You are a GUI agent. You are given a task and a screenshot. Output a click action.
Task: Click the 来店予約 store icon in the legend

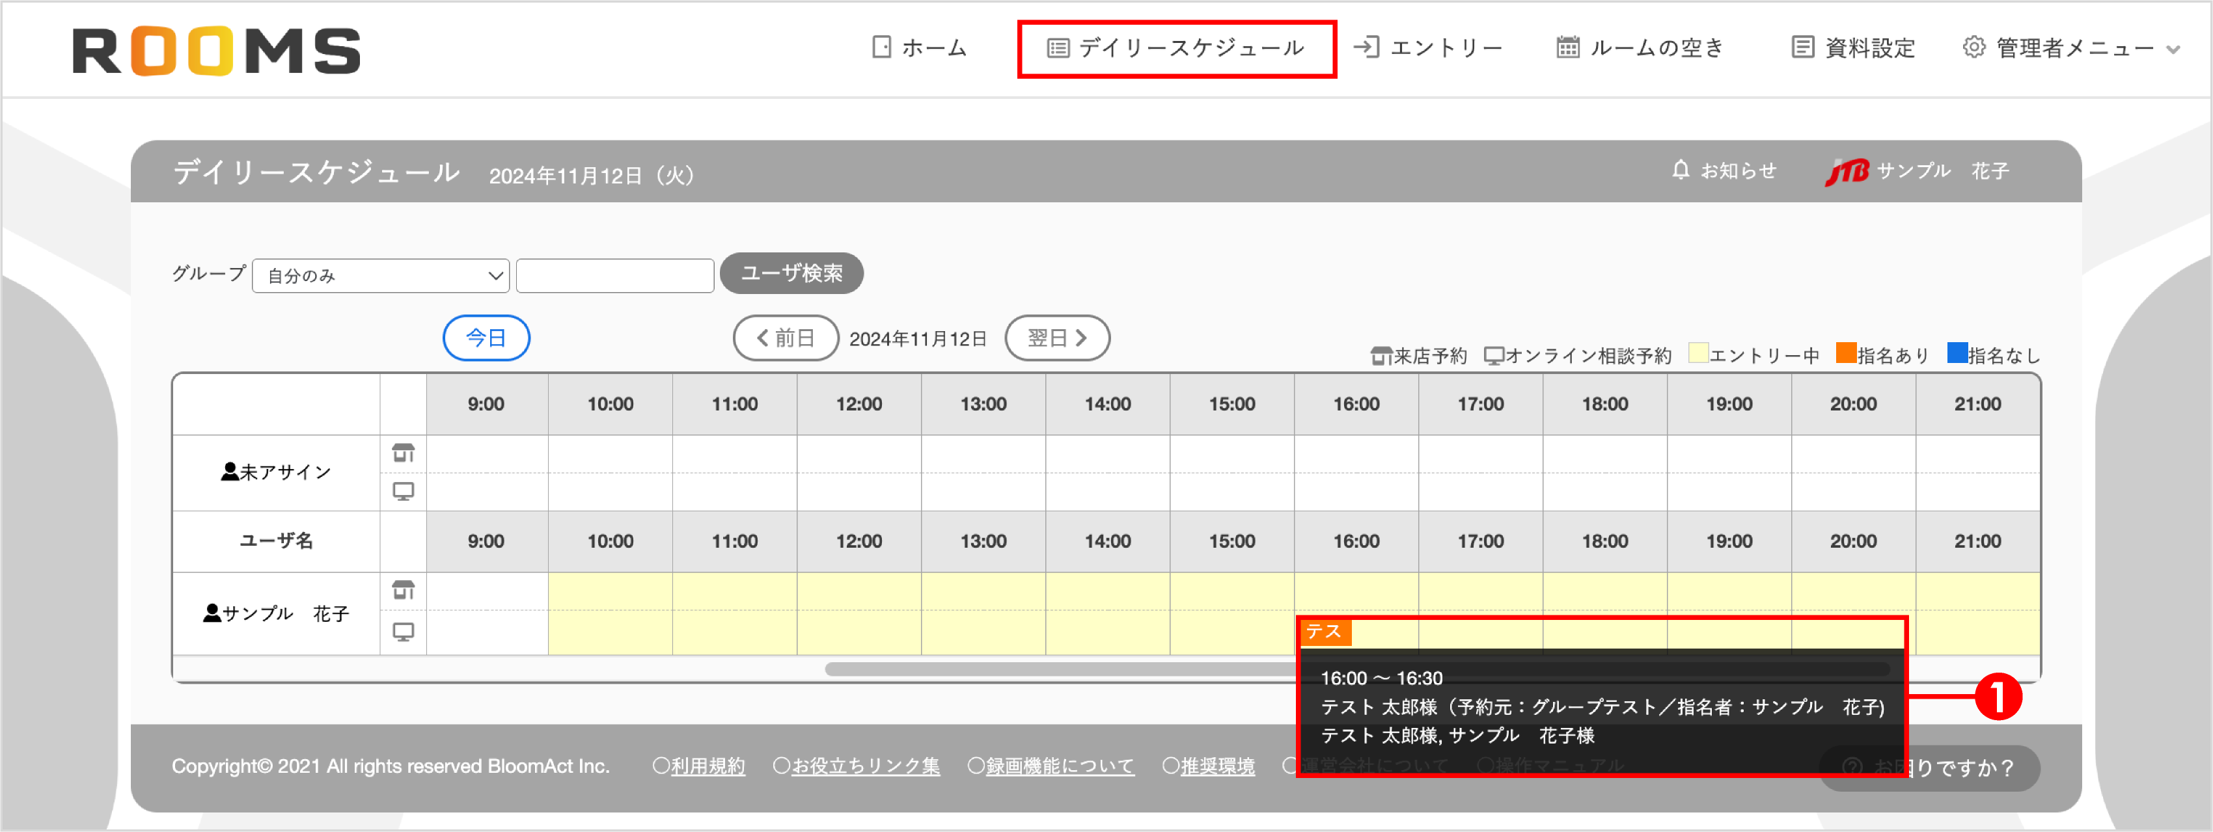point(1381,354)
